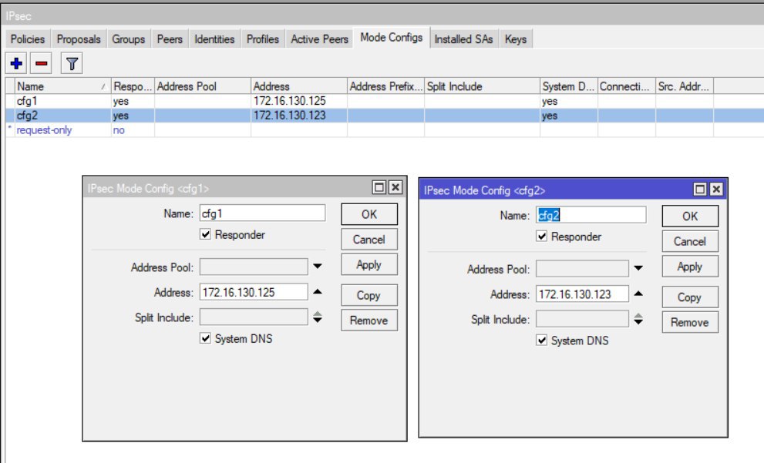Image resolution: width=764 pixels, height=463 pixels.
Task: Switch to the Proposals tab
Action: [x=79, y=39]
